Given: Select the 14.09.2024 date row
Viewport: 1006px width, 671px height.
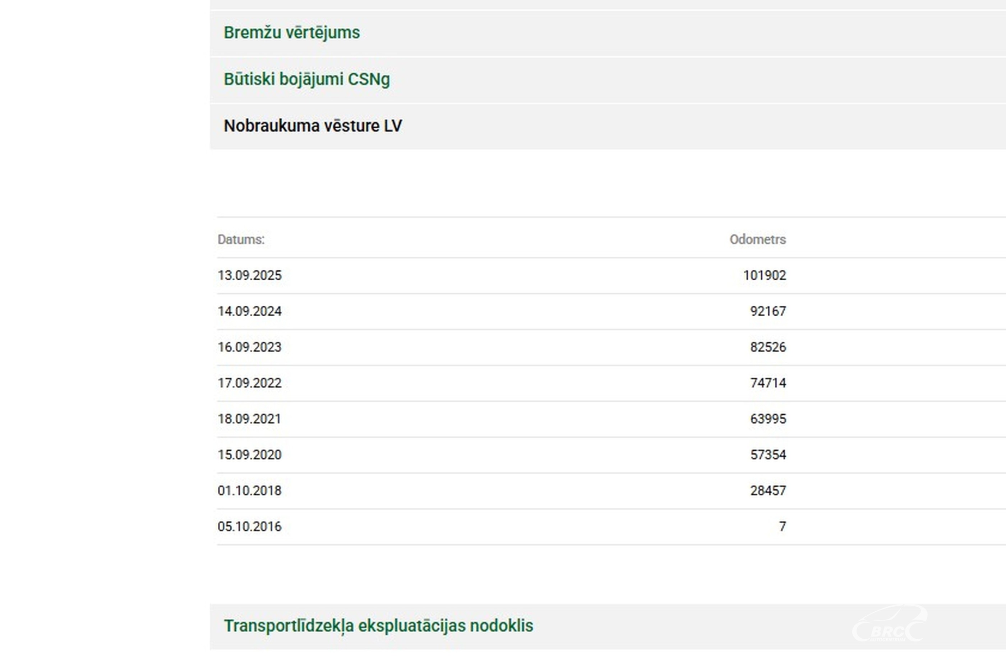Looking at the screenshot, I should click(x=249, y=312).
